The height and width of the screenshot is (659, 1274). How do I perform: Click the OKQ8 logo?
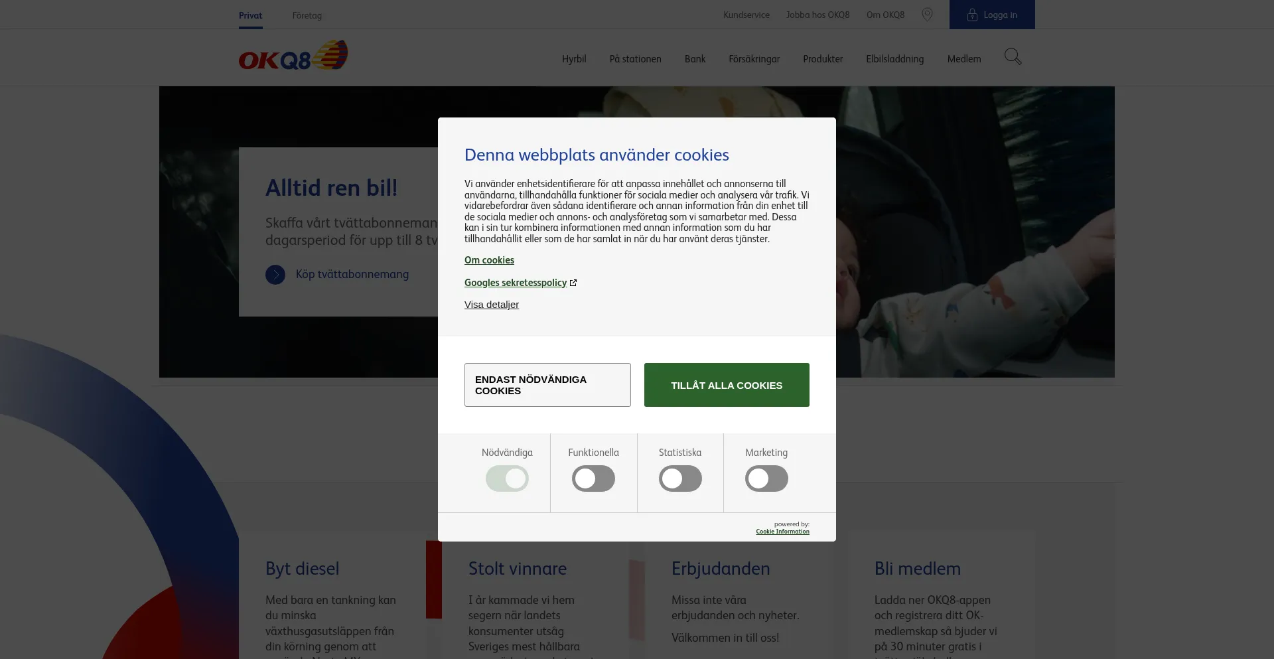[x=293, y=56]
